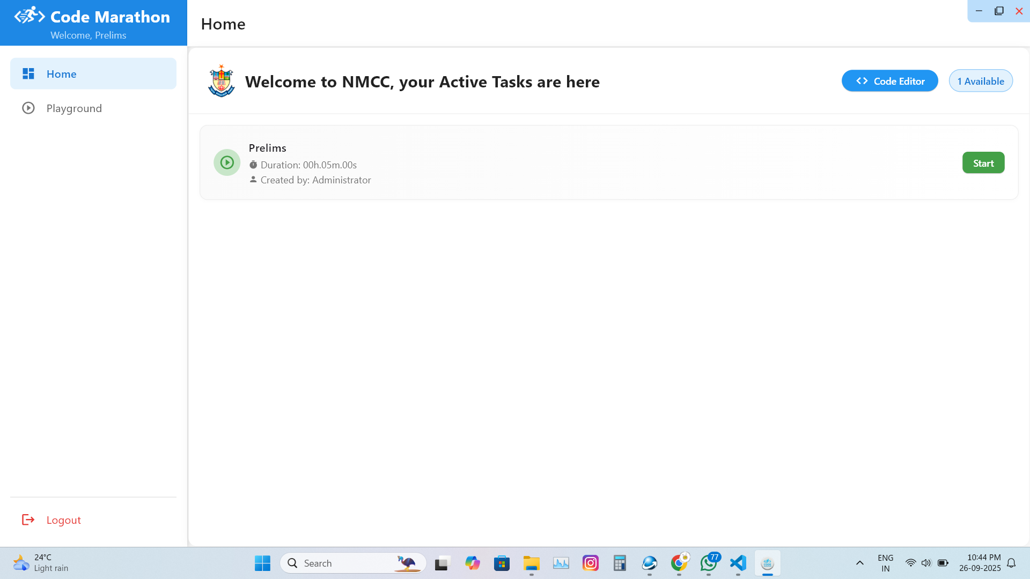The width and height of the screenshot is (1030, 579).
Task: Open Visual Studio Code from the taskbar
Action: pos(738,563)
